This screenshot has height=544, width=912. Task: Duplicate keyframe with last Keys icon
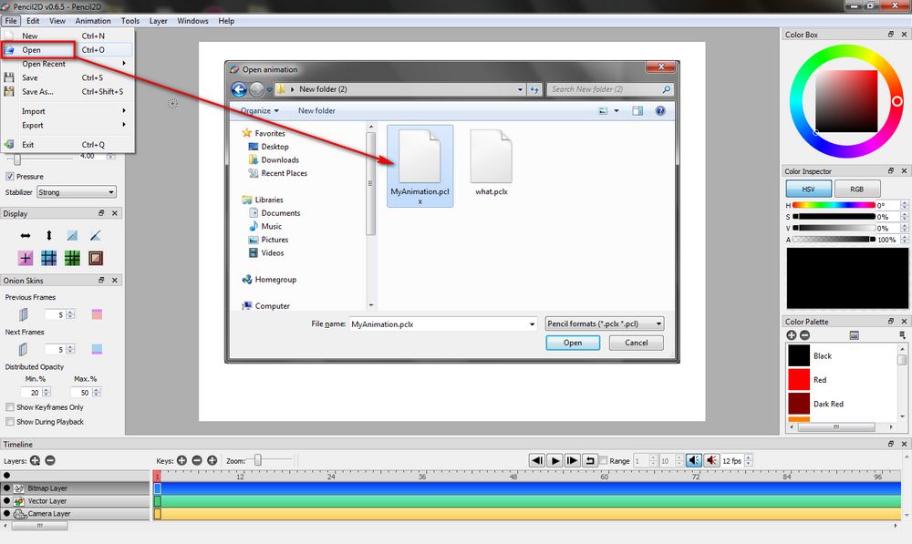pos(212,460)
